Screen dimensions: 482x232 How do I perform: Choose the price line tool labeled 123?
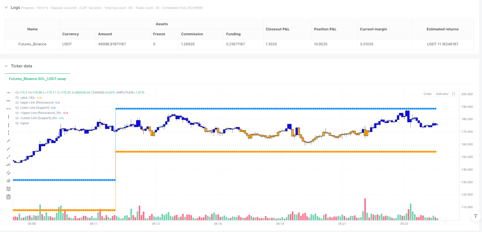(8, 165)
